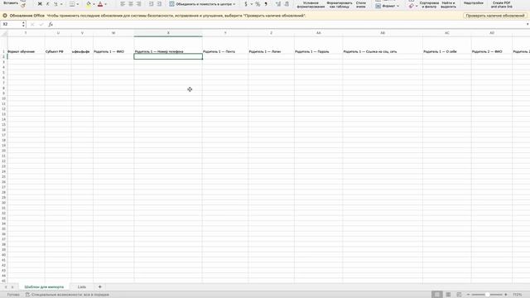Open Conditional Formatting menu
The height and width of the screenshot is (298, 530).
click(311, 4)
